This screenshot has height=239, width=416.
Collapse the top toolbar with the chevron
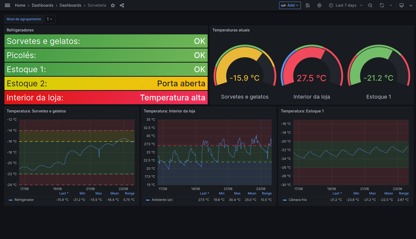[x=411, y=5]
